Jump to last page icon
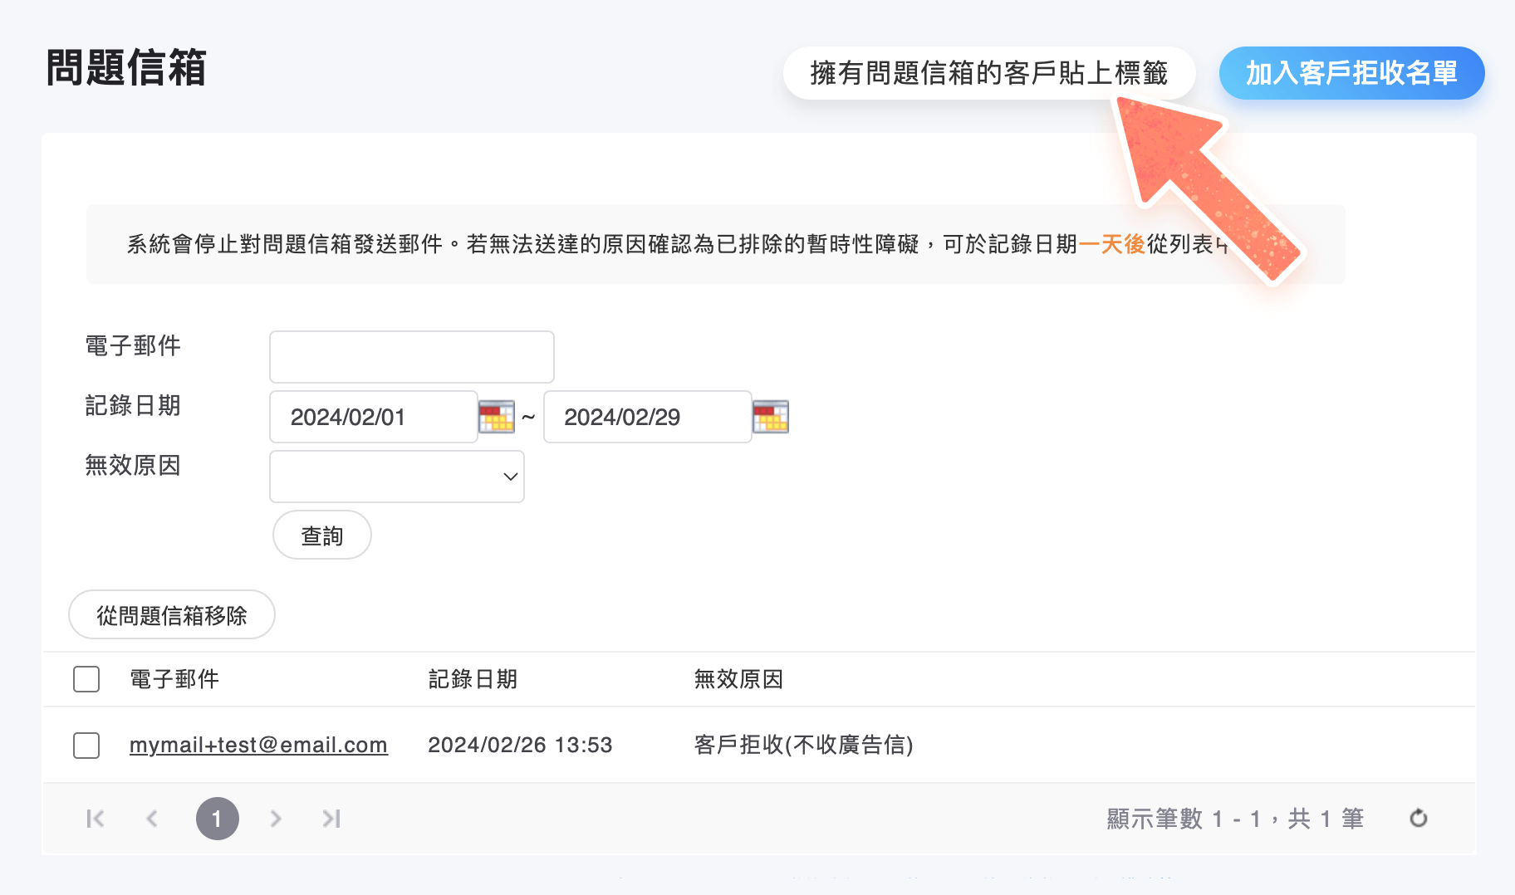1515x895 pixels. pyautogui.click(x=331, y=819)
